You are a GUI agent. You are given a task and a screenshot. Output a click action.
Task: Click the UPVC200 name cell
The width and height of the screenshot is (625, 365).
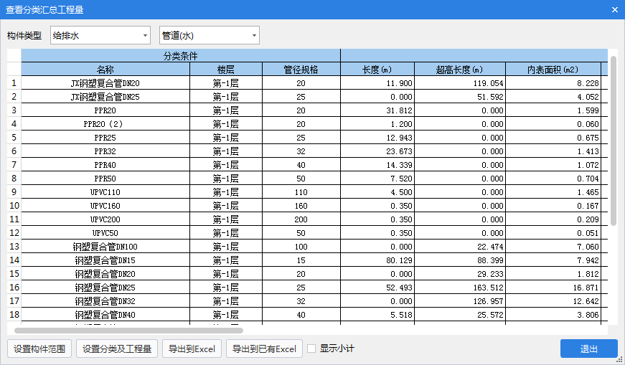105,219
